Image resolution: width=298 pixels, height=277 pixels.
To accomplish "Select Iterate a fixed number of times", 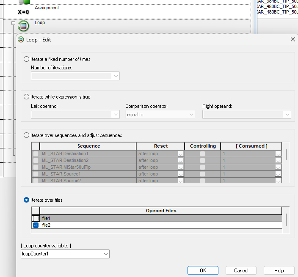I will (x=27, y=59).
